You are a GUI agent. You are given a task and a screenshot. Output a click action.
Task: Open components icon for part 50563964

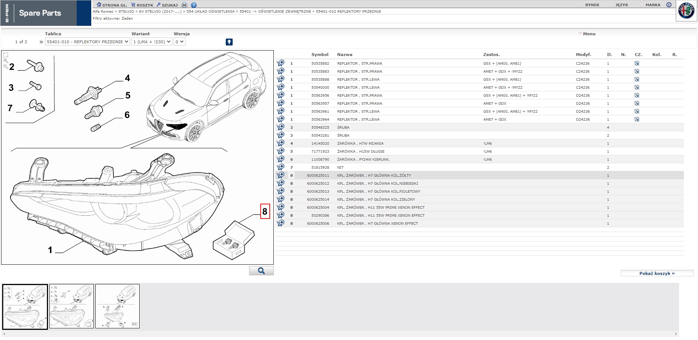pyautogui.click(x=637, y=119)
